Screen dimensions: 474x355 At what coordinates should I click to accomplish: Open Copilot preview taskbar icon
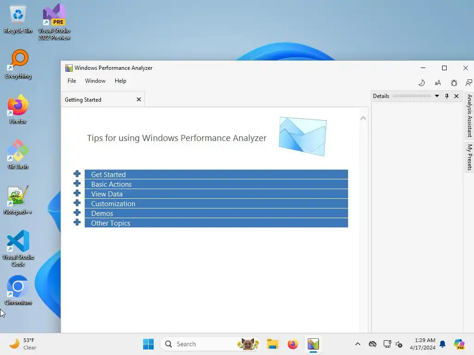pos(459,344)
